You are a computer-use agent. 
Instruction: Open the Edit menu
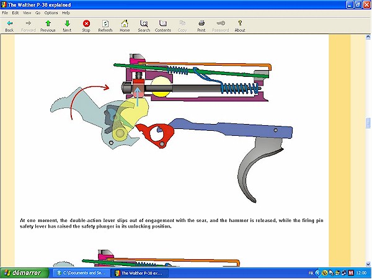tap(15, 13)
